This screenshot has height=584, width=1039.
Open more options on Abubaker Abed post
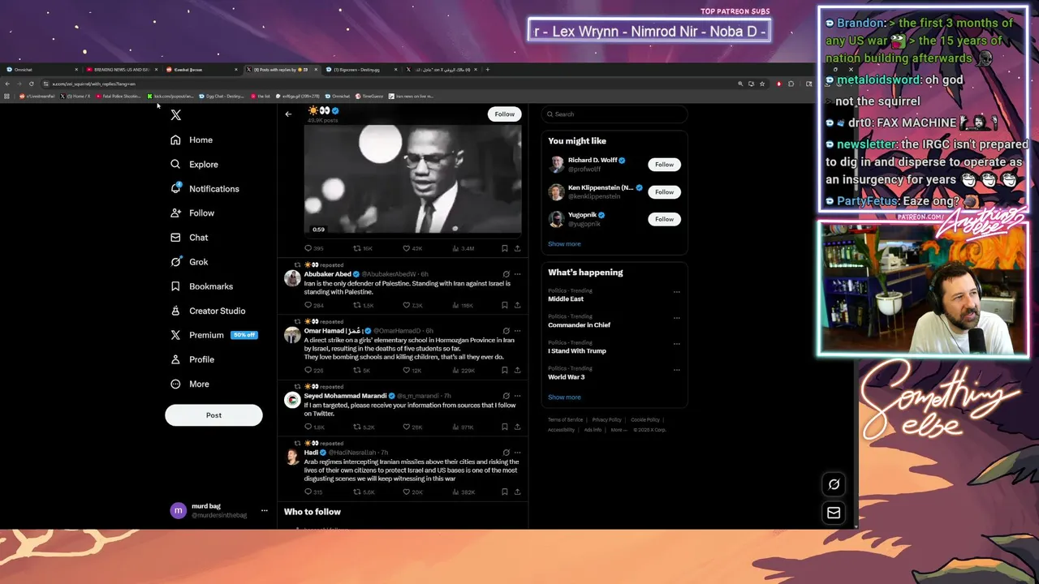click(517, 274)
